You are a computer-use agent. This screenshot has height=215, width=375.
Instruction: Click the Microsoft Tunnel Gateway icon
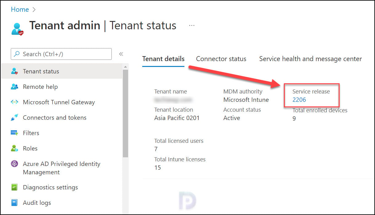(x=14, y=102)
